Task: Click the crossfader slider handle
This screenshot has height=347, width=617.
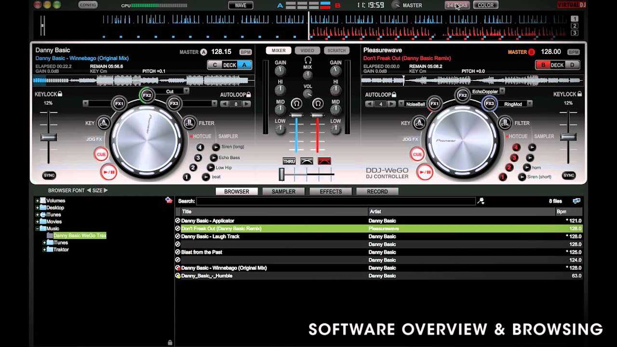Action: pyautogui.click(x=282, y=174)
